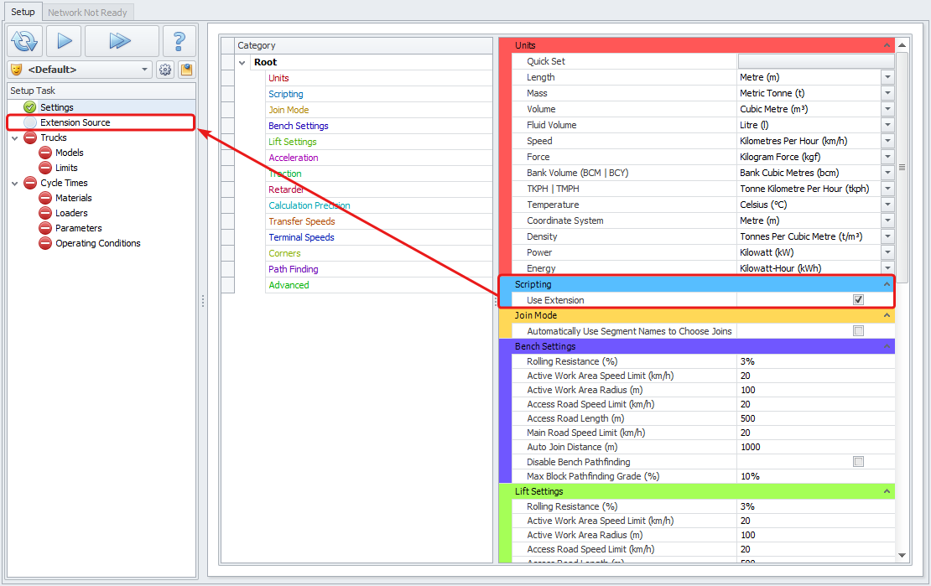Click the empty status circle of Extension Source

29,122
